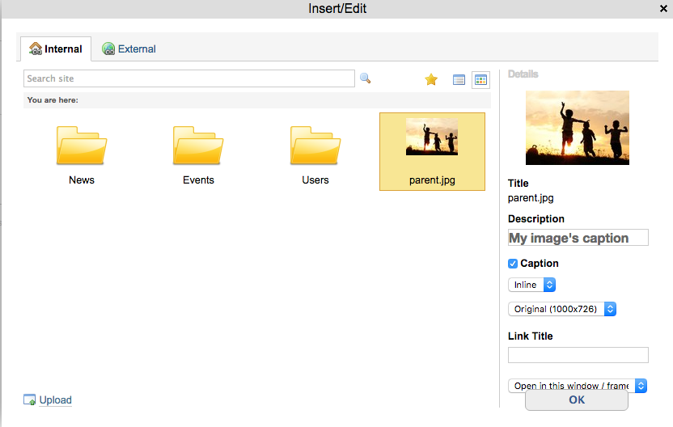Screen dimensions: 673x427
Task: Switch to the External tab
Action: tap(129, 49)
